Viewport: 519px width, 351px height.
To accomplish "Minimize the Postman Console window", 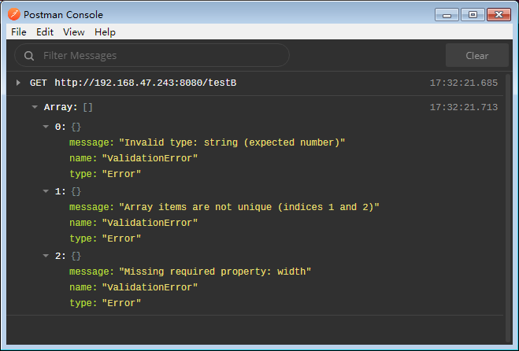I will coord(447,15).
